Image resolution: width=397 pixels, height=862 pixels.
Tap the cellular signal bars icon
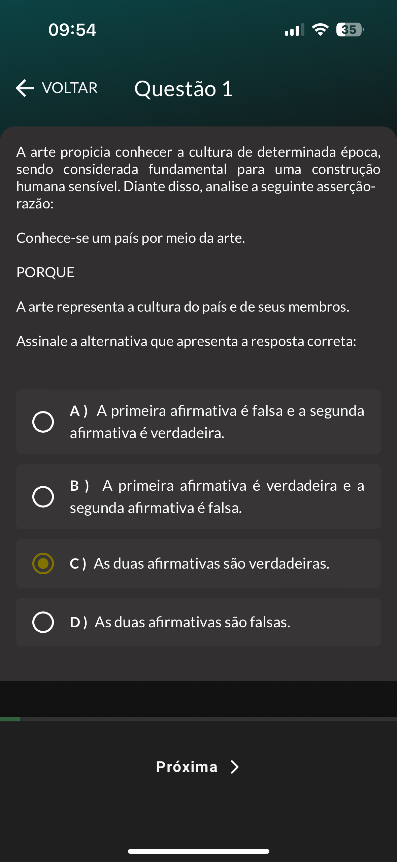[294, 30]
